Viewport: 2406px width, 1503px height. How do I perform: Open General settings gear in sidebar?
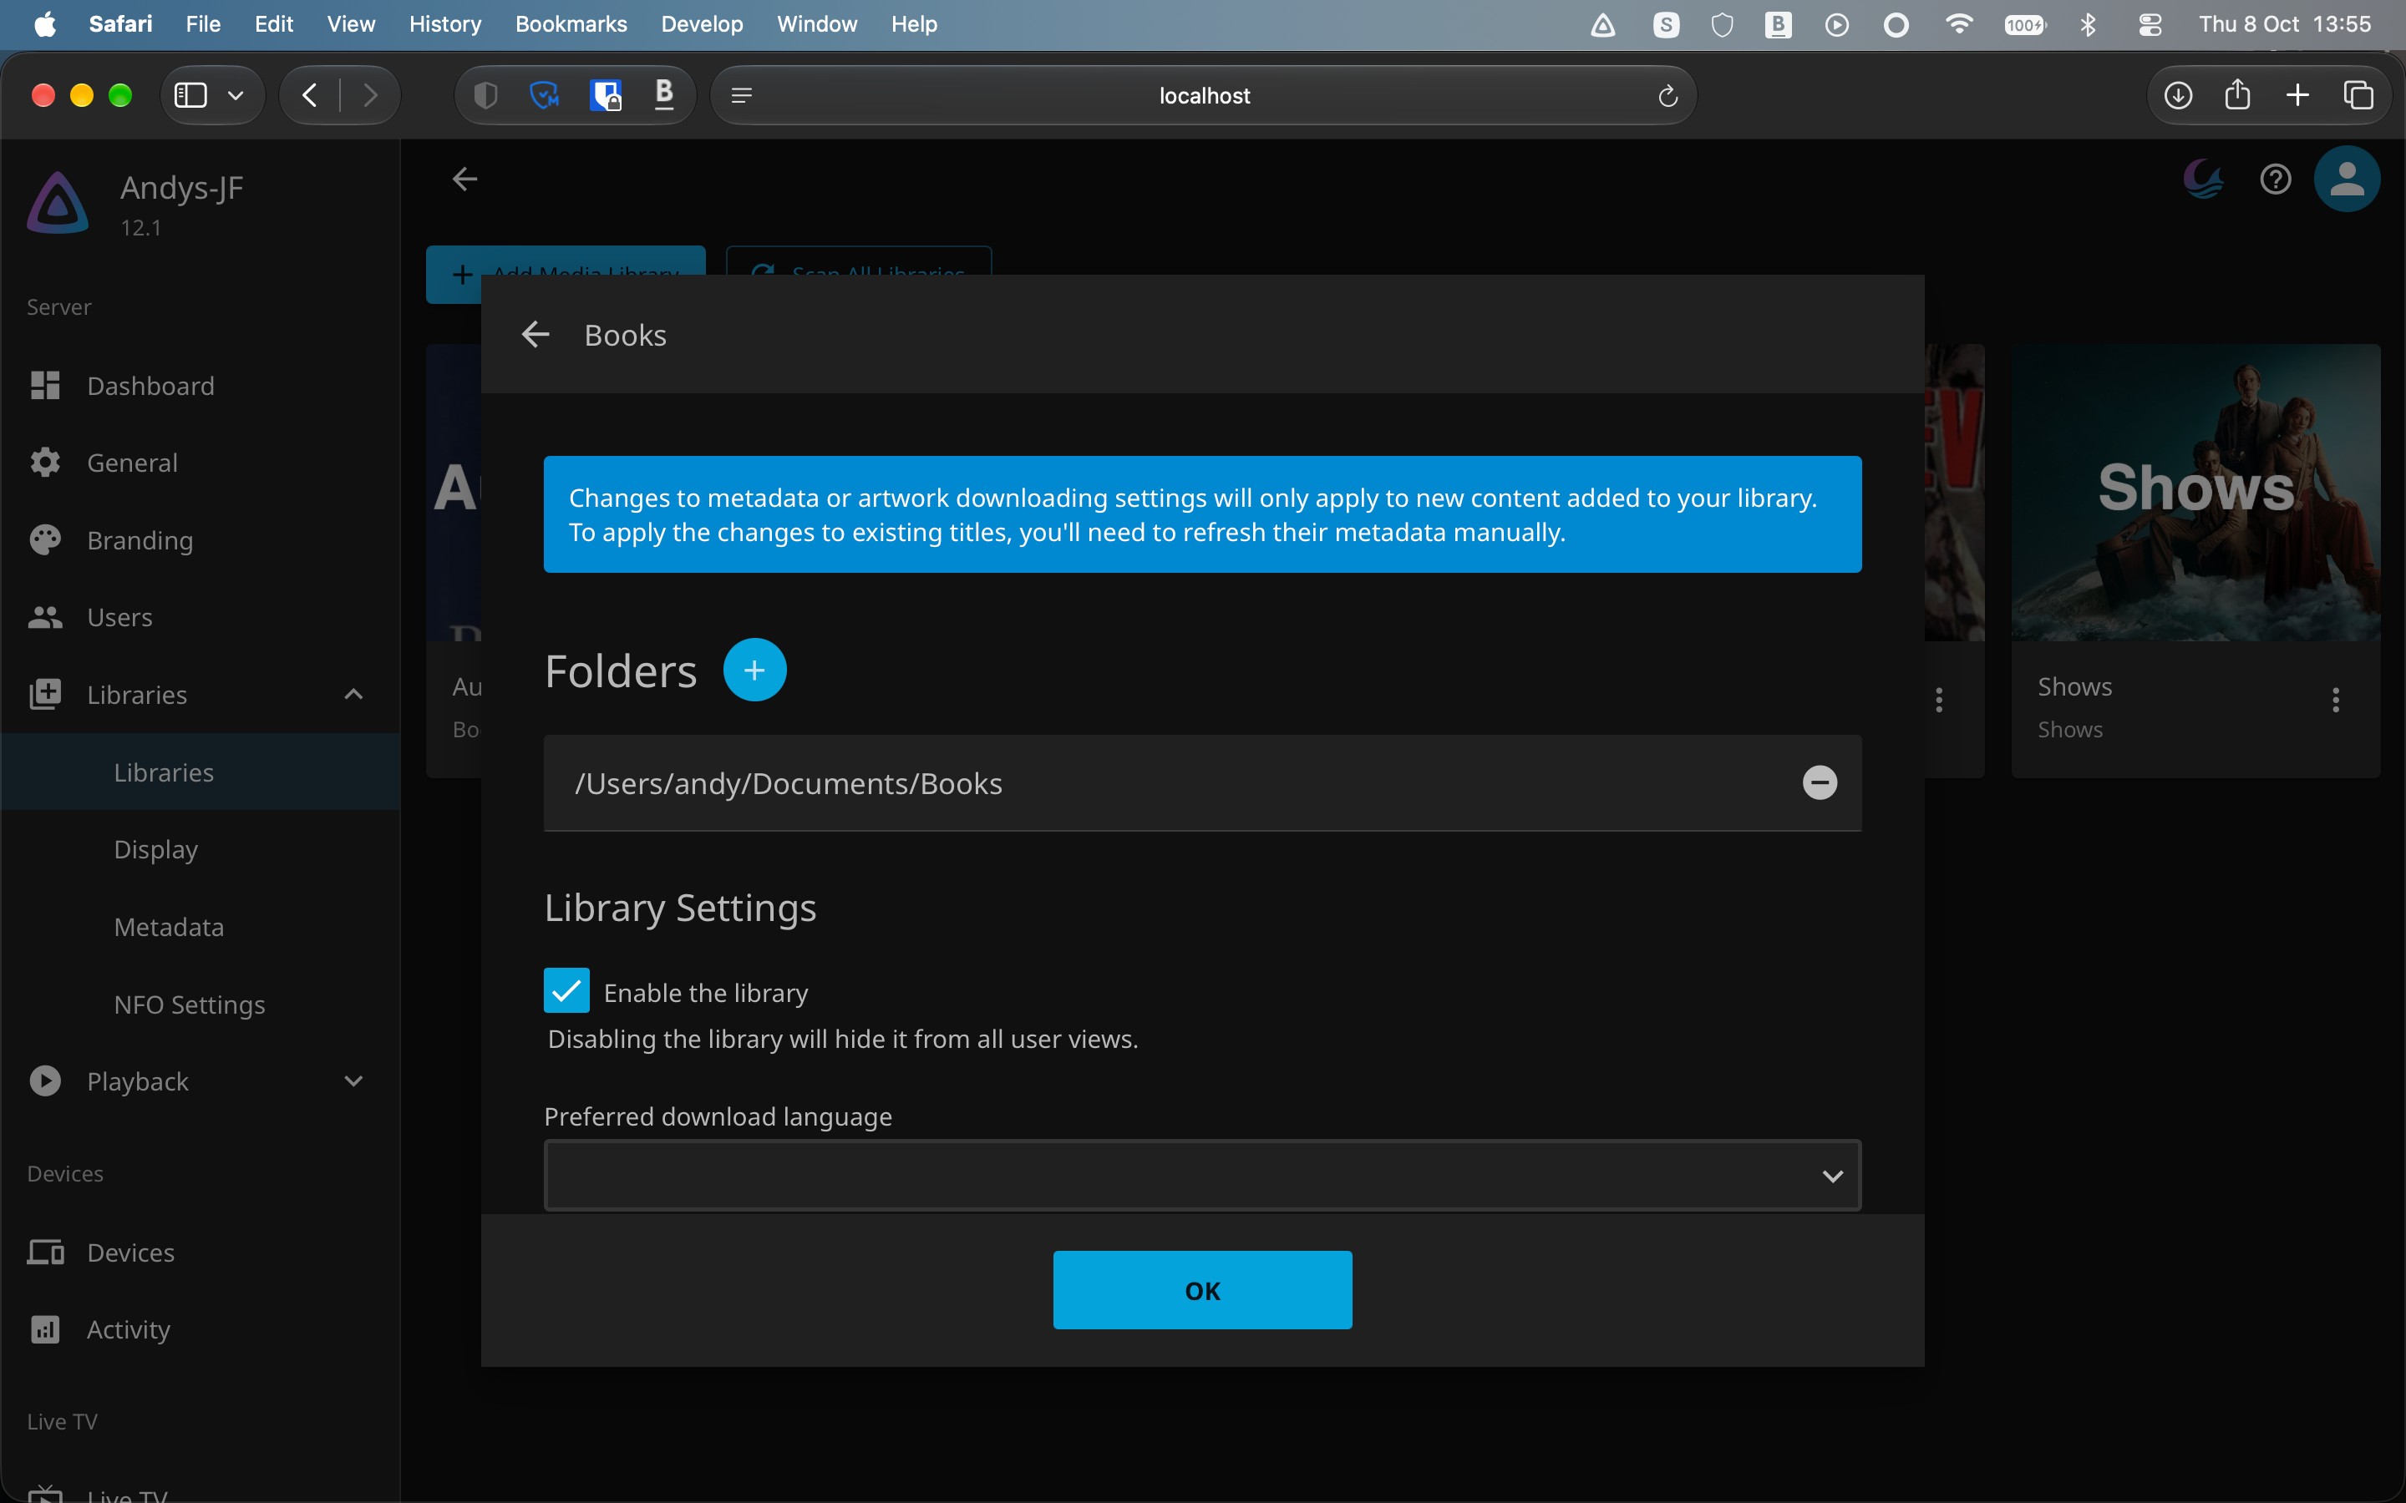pos(200,463)
